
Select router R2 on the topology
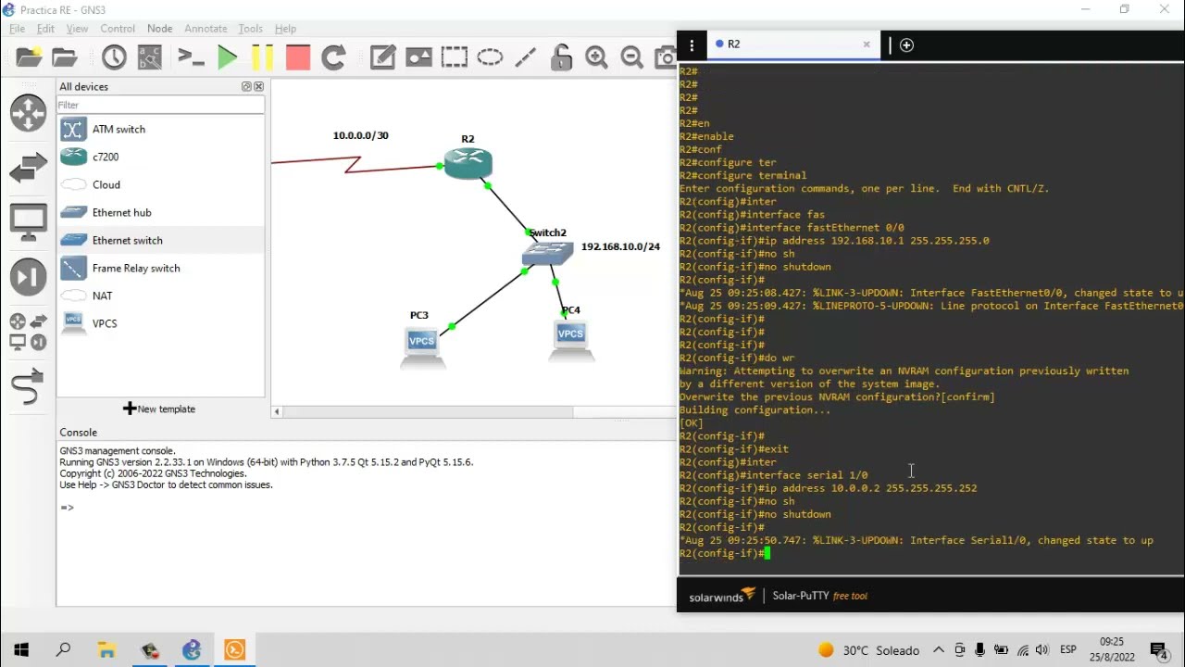(x=468, y=163)
